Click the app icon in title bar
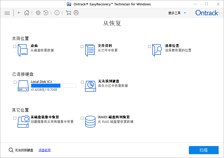This screenshot has height=158, width=224. click(69, 4)
